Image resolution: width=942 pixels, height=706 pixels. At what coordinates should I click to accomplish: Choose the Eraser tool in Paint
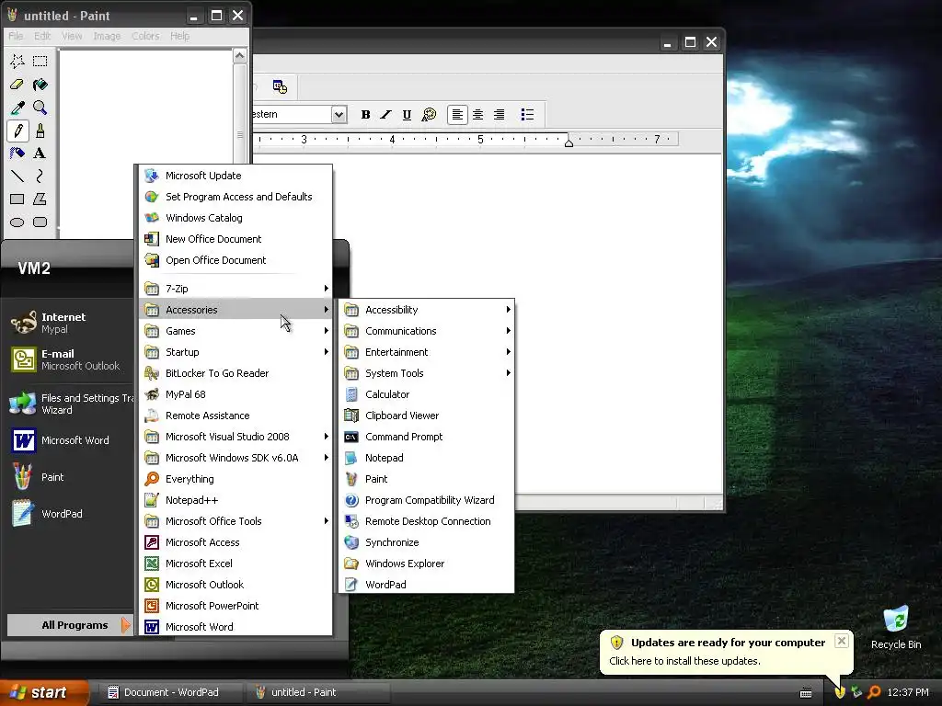(17, 85)
